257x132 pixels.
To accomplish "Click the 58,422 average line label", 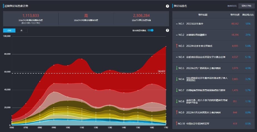I will (162, 71).
